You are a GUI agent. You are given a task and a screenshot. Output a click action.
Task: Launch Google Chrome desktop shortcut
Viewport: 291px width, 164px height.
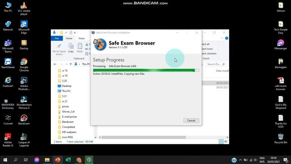[24, 65]
